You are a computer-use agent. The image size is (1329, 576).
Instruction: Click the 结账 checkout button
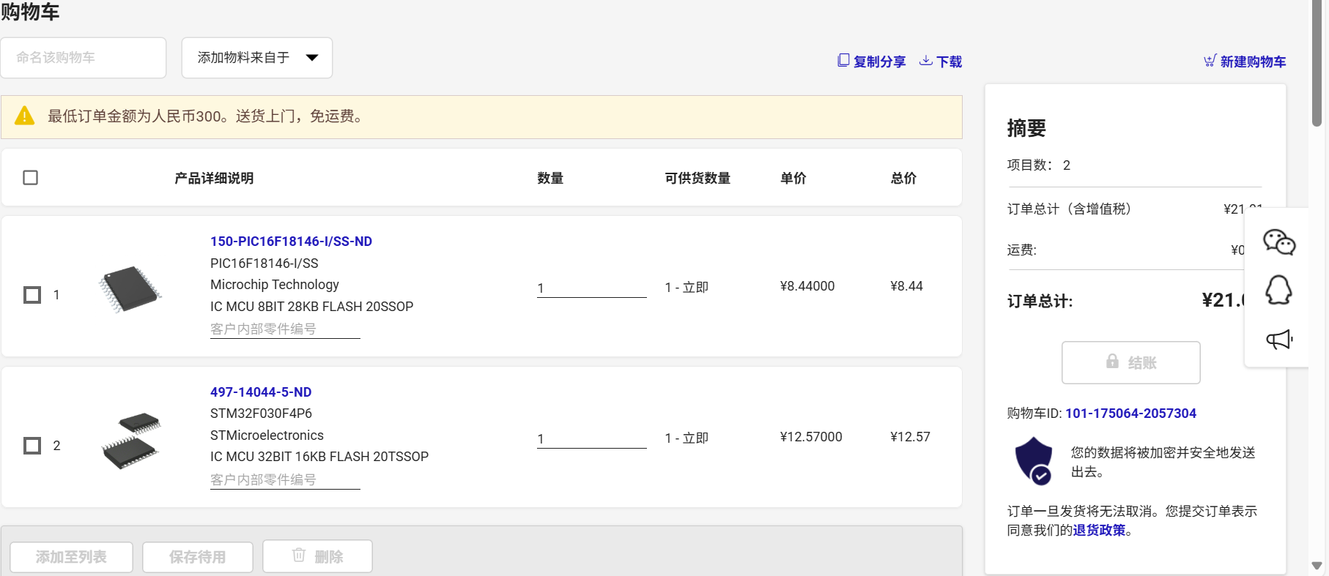1130,362
